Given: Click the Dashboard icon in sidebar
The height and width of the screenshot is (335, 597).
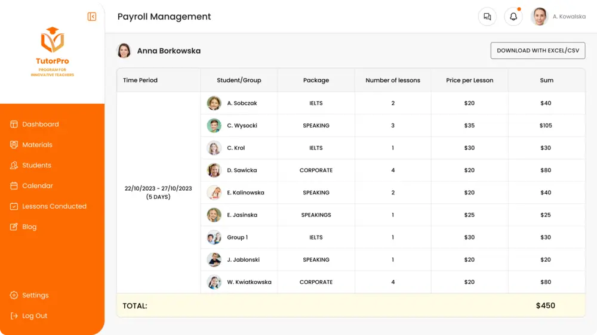Looking at the screenshot, I should [14, 124].
